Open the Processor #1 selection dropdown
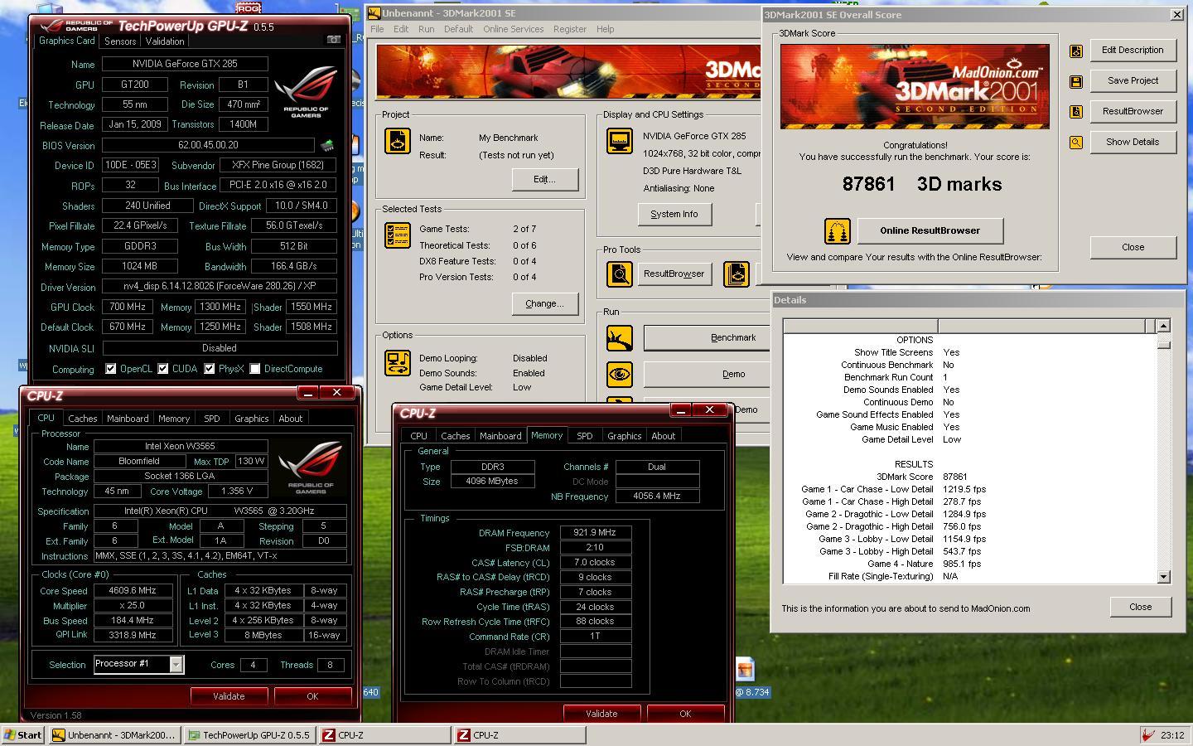 [x=176, y=664]
